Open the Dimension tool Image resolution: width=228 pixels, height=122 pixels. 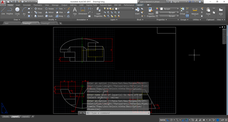(x=83, y=11)
